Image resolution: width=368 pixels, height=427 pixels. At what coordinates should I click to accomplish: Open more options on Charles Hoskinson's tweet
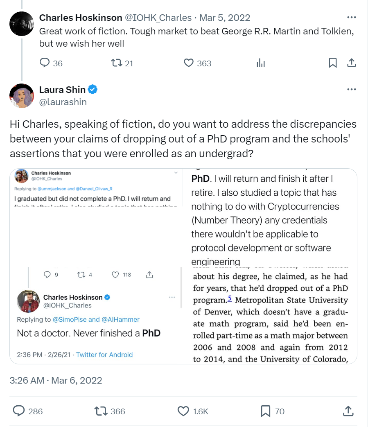coord(351,18)
